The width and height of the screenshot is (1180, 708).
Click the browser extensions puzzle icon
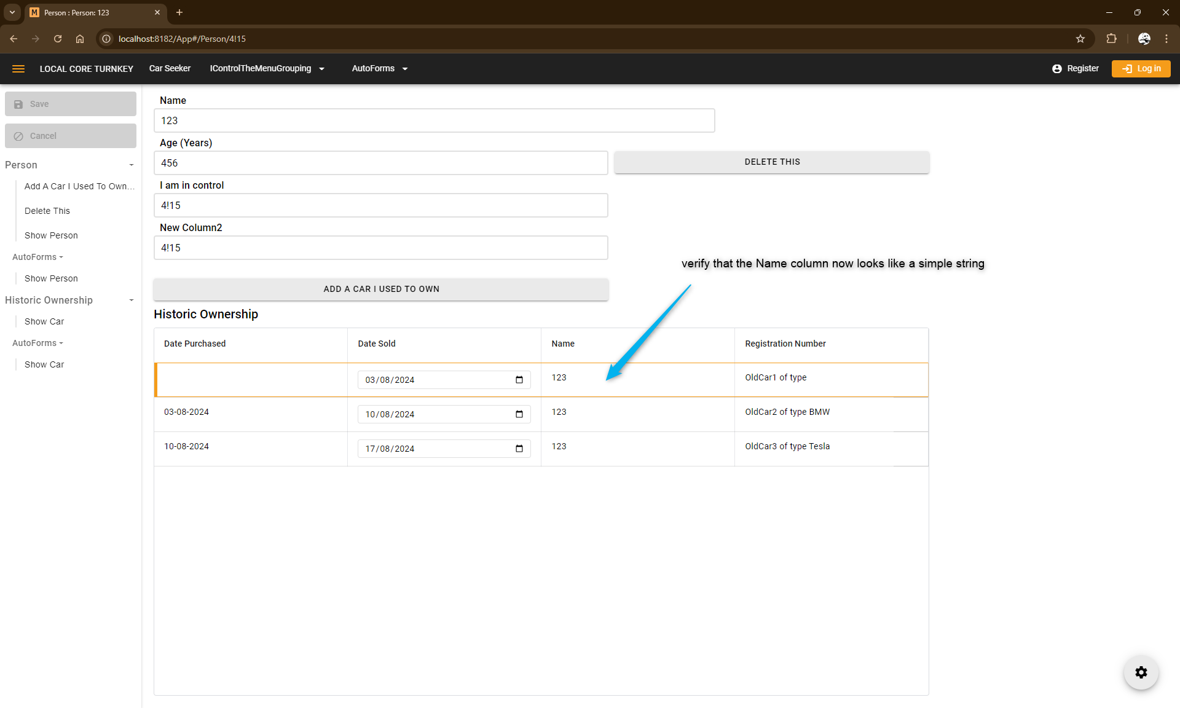pyautogui.click(x=1111, y=39)
